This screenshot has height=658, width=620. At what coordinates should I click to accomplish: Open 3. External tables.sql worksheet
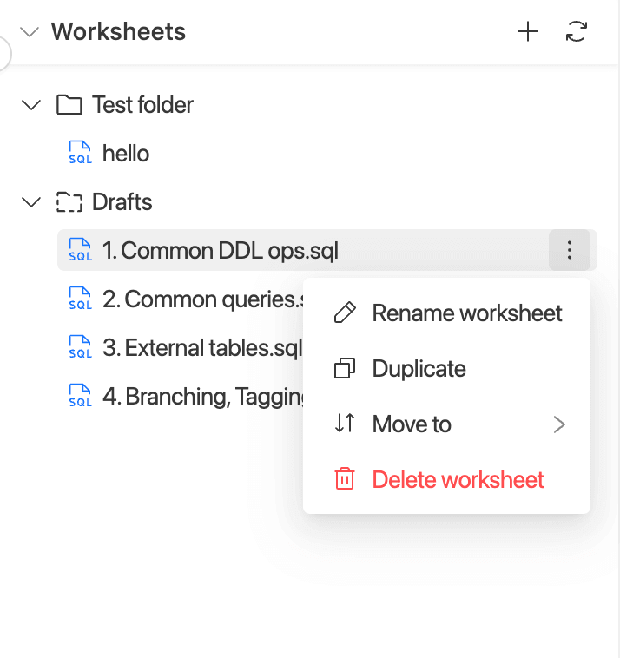point(202,348)
